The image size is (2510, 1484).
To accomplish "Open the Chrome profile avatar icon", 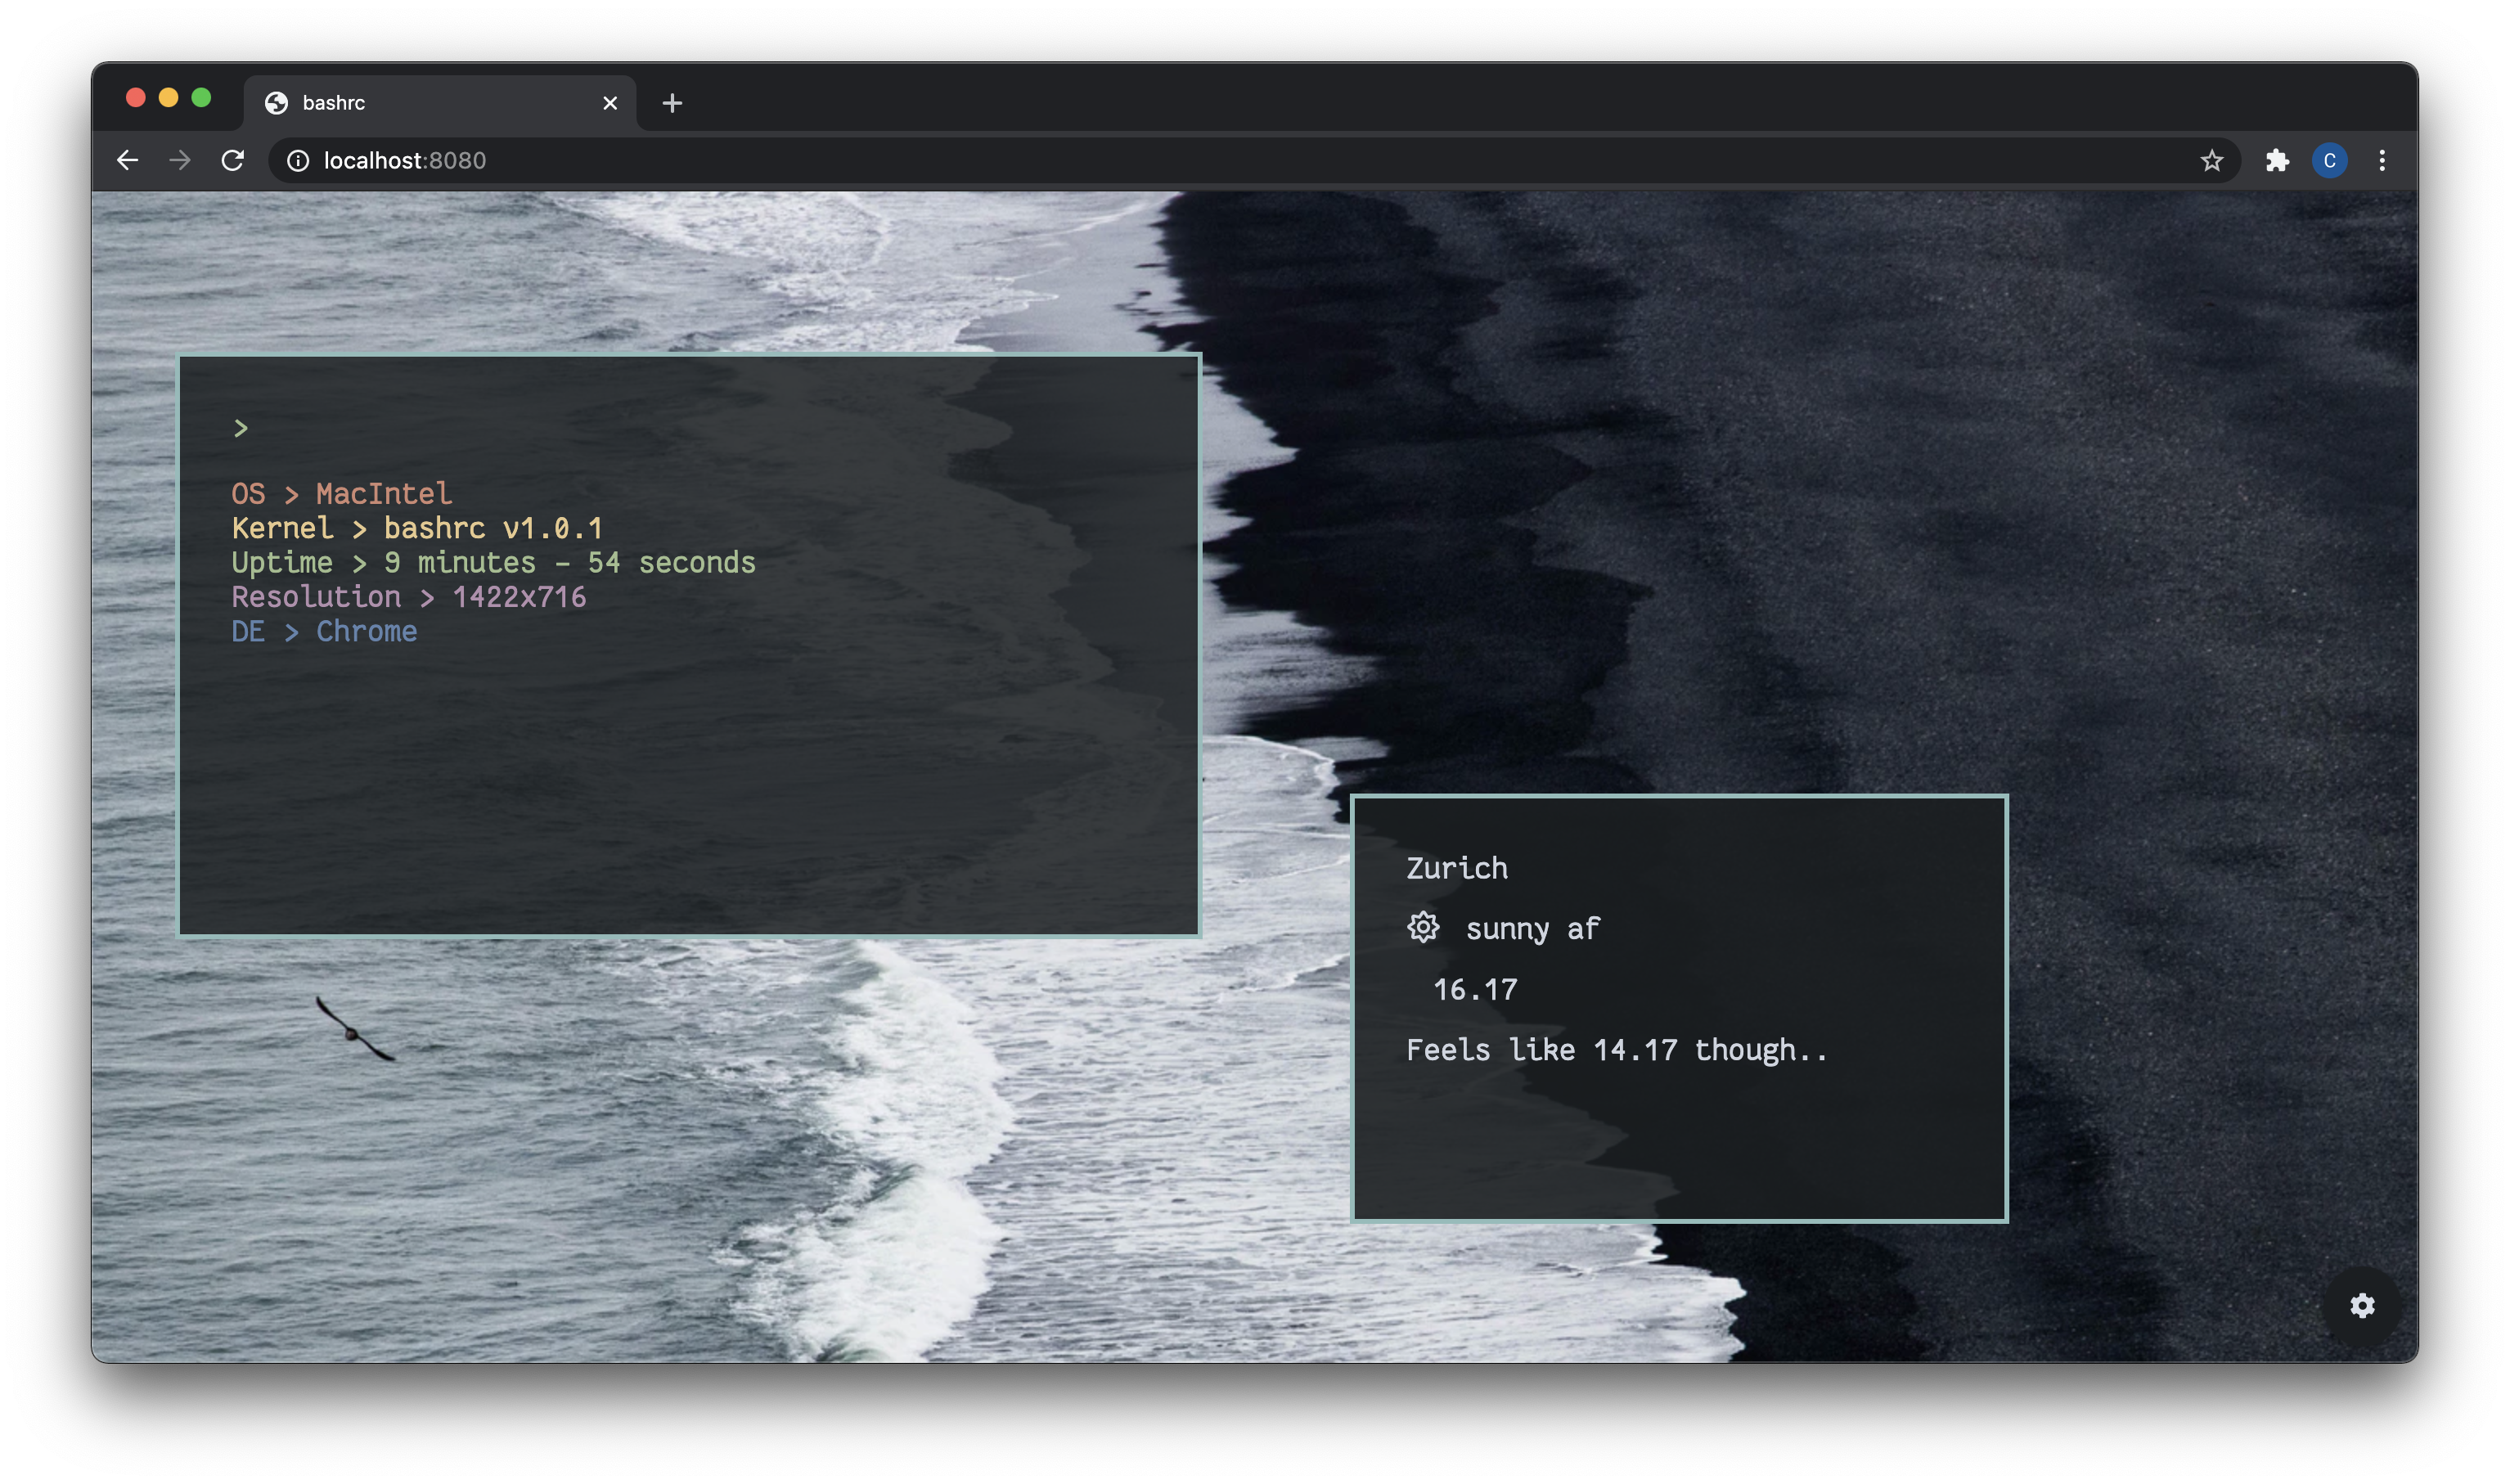I will [2330, 160].
